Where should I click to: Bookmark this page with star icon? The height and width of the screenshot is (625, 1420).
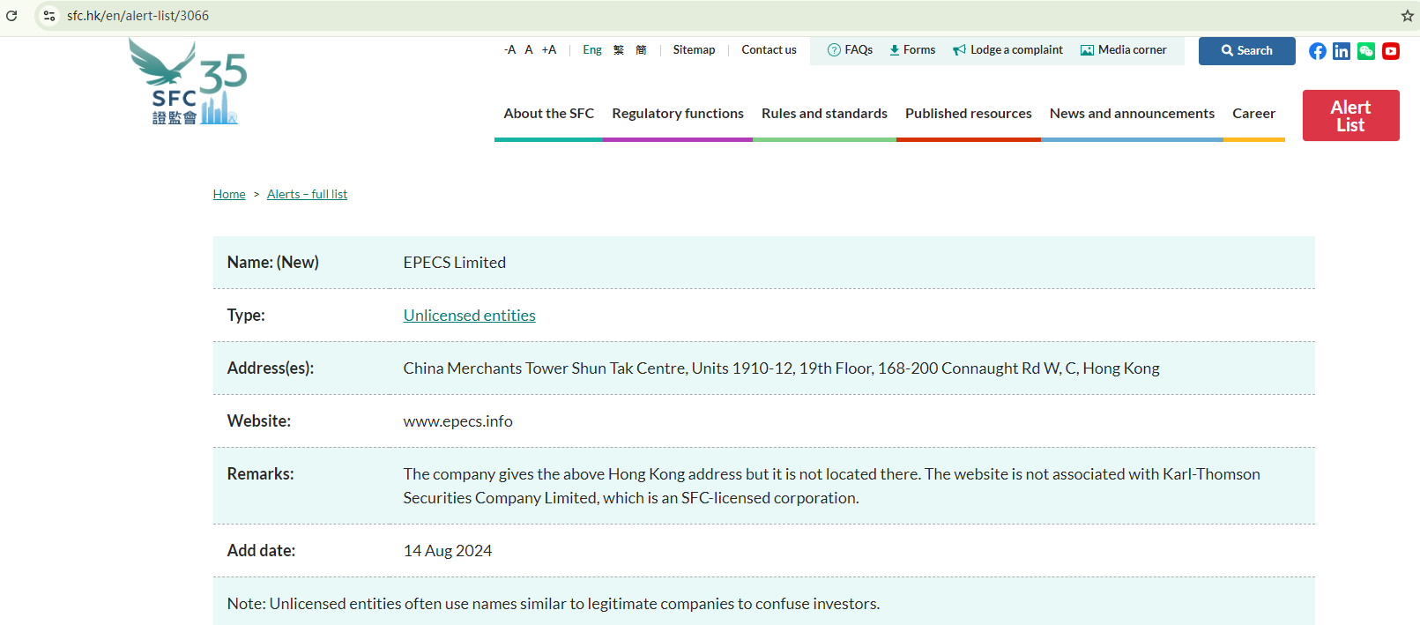[x=1407, y=16]
